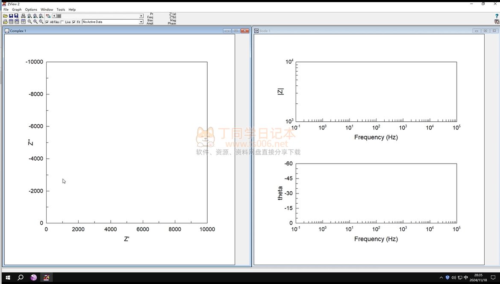This screenshot has height=284, width=500.
Task: Click the Z'' axis label in Complex plot
Action: 31,143
